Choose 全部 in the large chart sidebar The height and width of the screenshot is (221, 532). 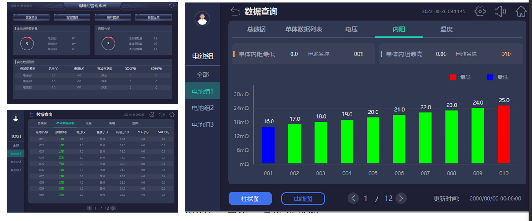tap(202, 75)
